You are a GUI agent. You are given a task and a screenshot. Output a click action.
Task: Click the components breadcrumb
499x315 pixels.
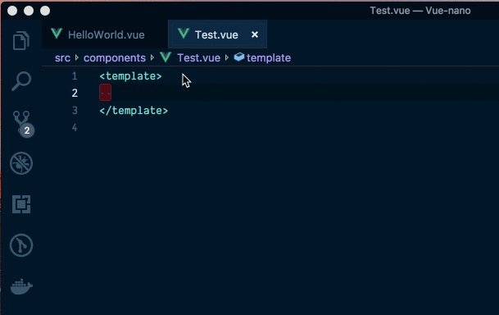[115, 58]
